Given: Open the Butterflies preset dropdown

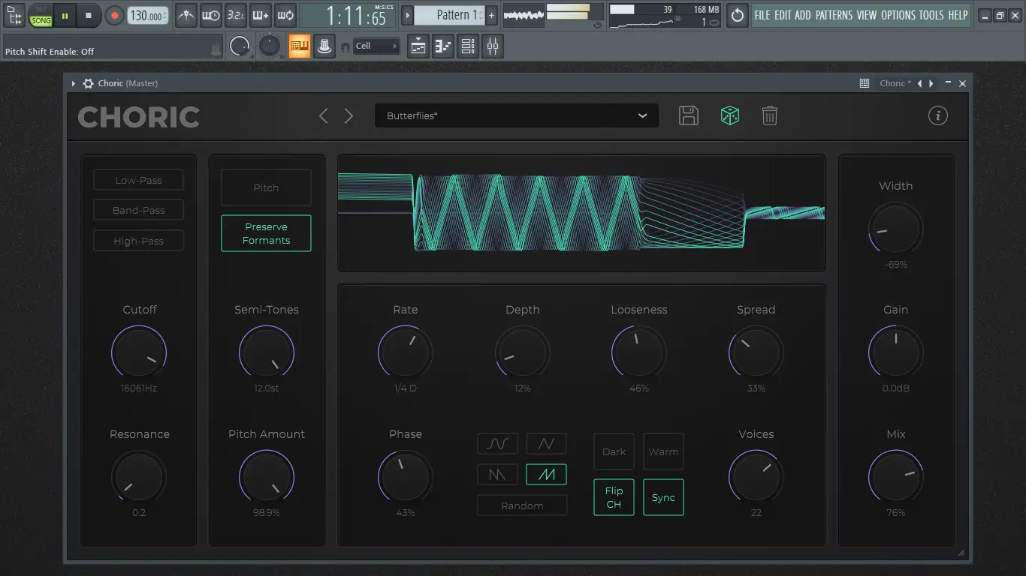Looking at the screenshot, I should point(517,115).
